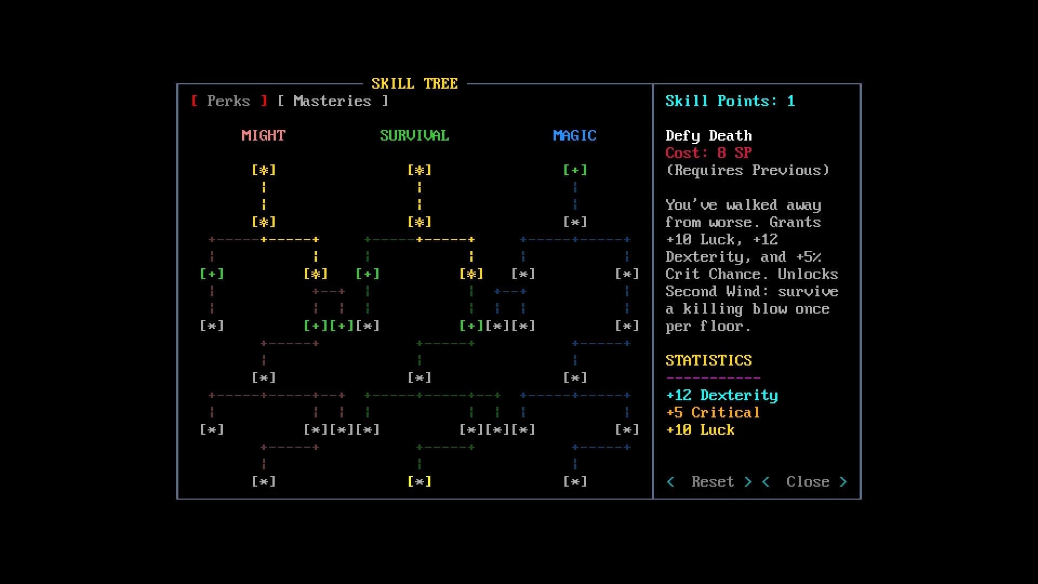Select middle node of second-to-last row's left triple
This screenshot has height=584, width=1038.
(342, 429)
